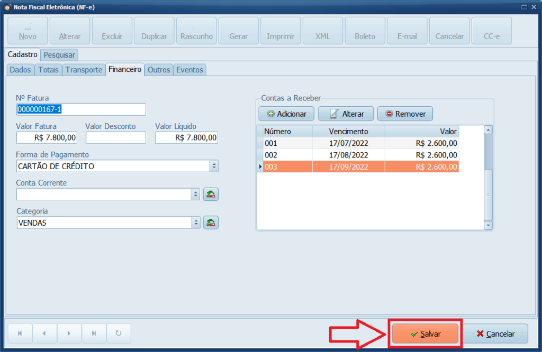The width and height of the screenshot is (542, 352).
Task: Click the installments list scrollbar thumb
Action: 488,195
